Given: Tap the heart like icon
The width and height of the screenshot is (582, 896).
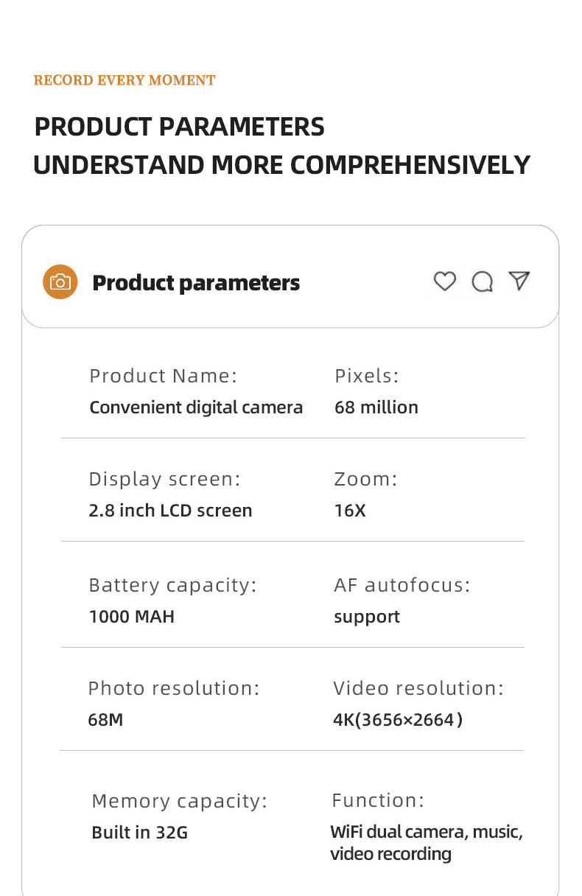Looking at the screenshot, I should [444, 281].
